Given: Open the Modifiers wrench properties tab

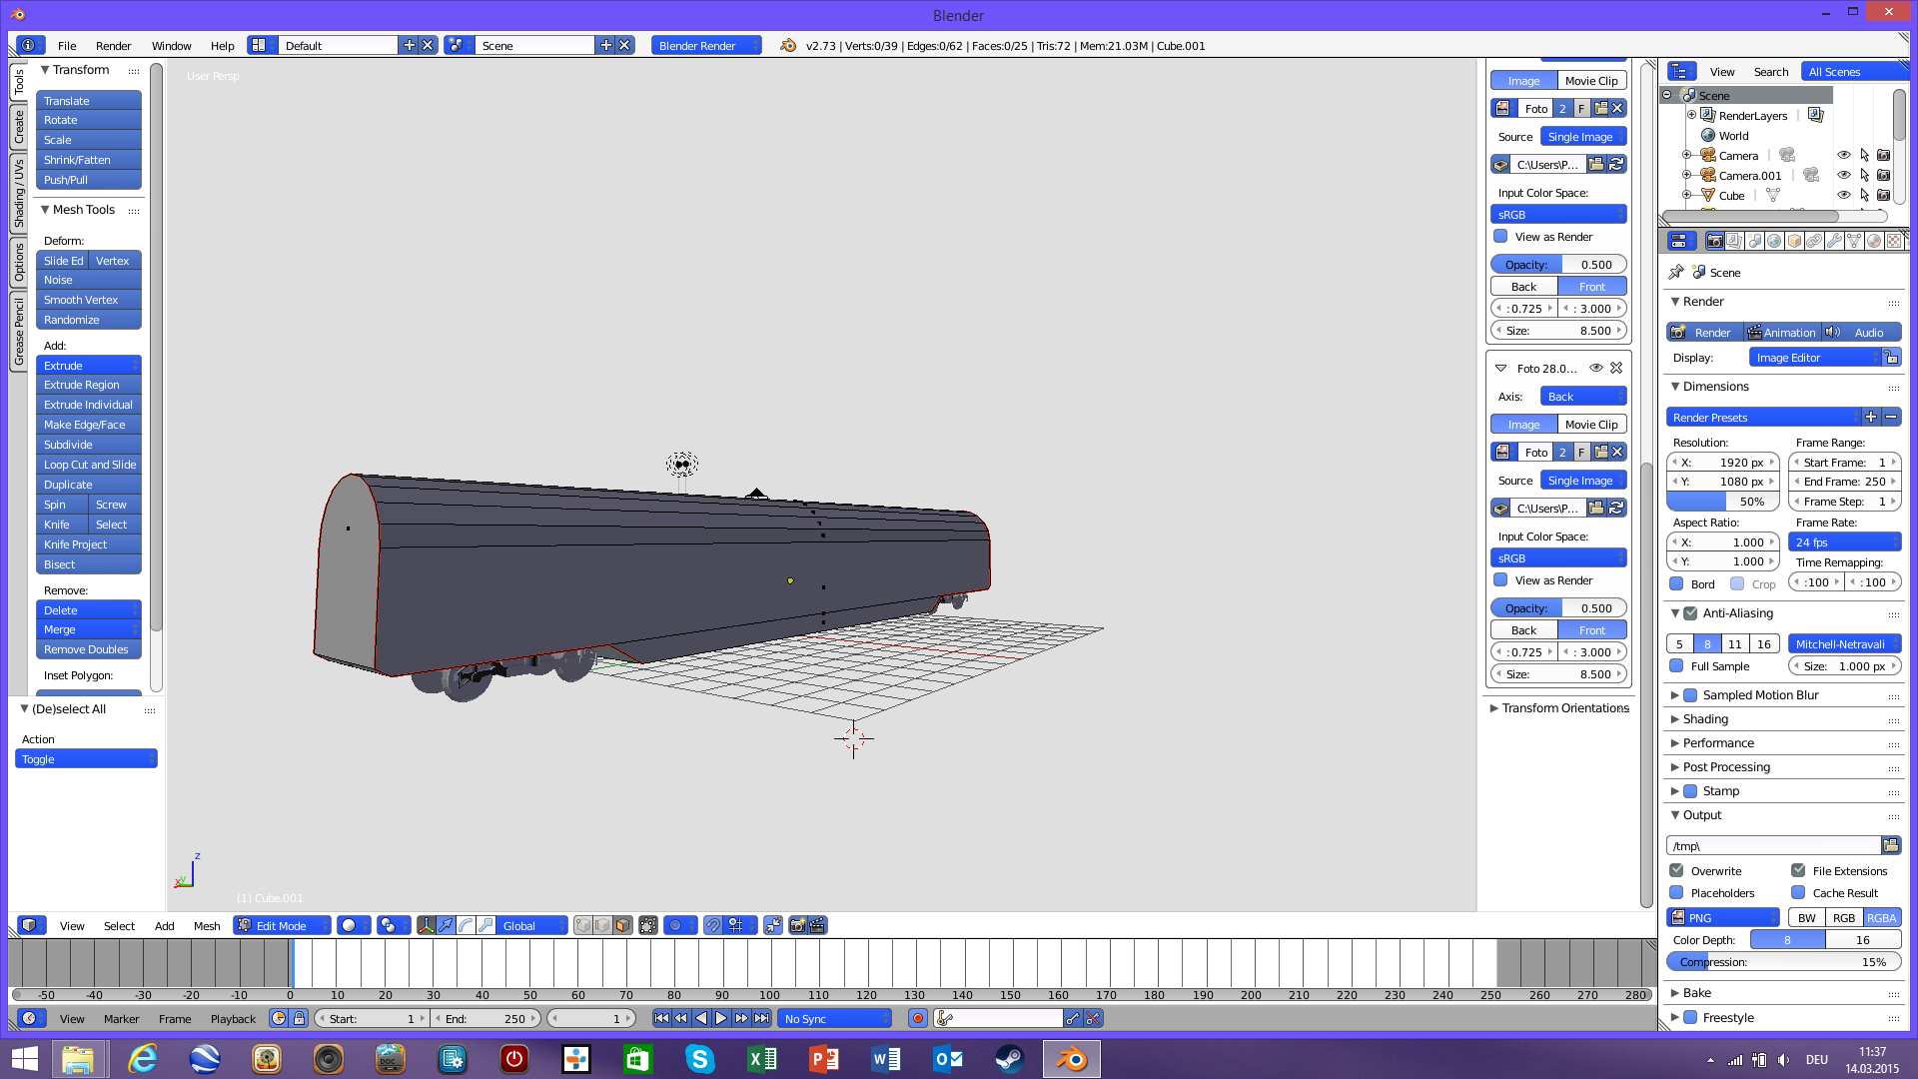Looking at the screenshot, I should click(1834, 241).
